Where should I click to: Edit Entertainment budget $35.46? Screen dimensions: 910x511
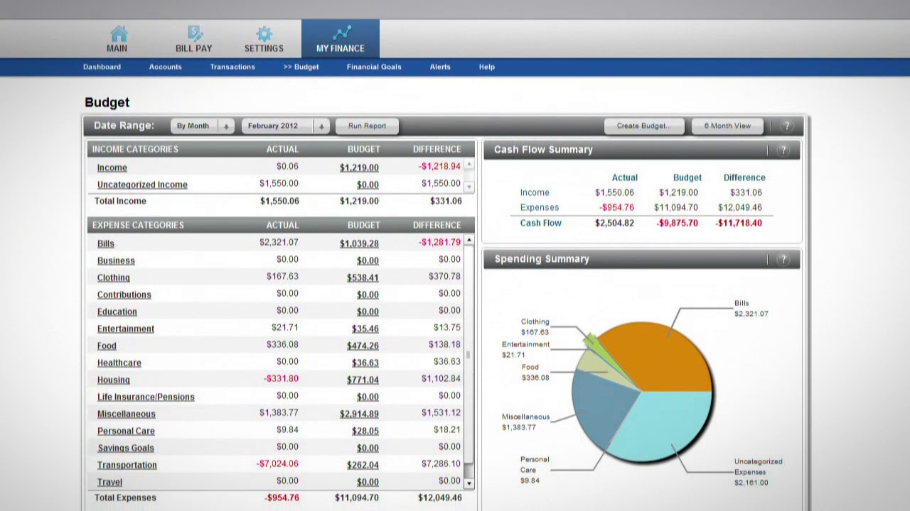[365, 329]
